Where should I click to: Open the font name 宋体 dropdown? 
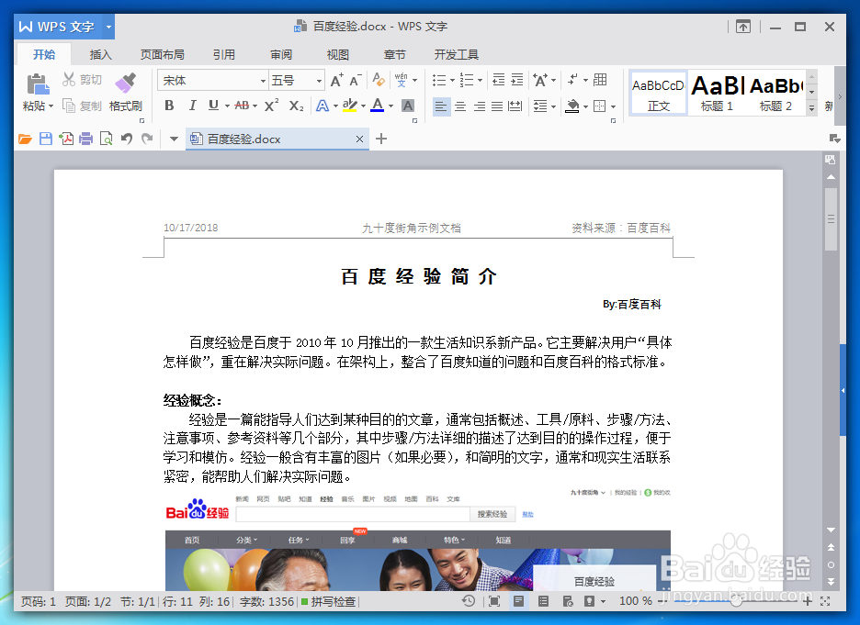coord(263,81)
